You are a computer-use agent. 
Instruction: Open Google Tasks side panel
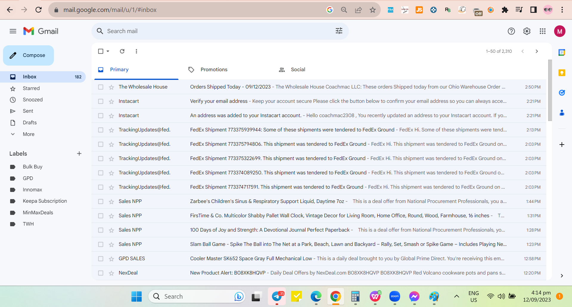tap(562, 93)
